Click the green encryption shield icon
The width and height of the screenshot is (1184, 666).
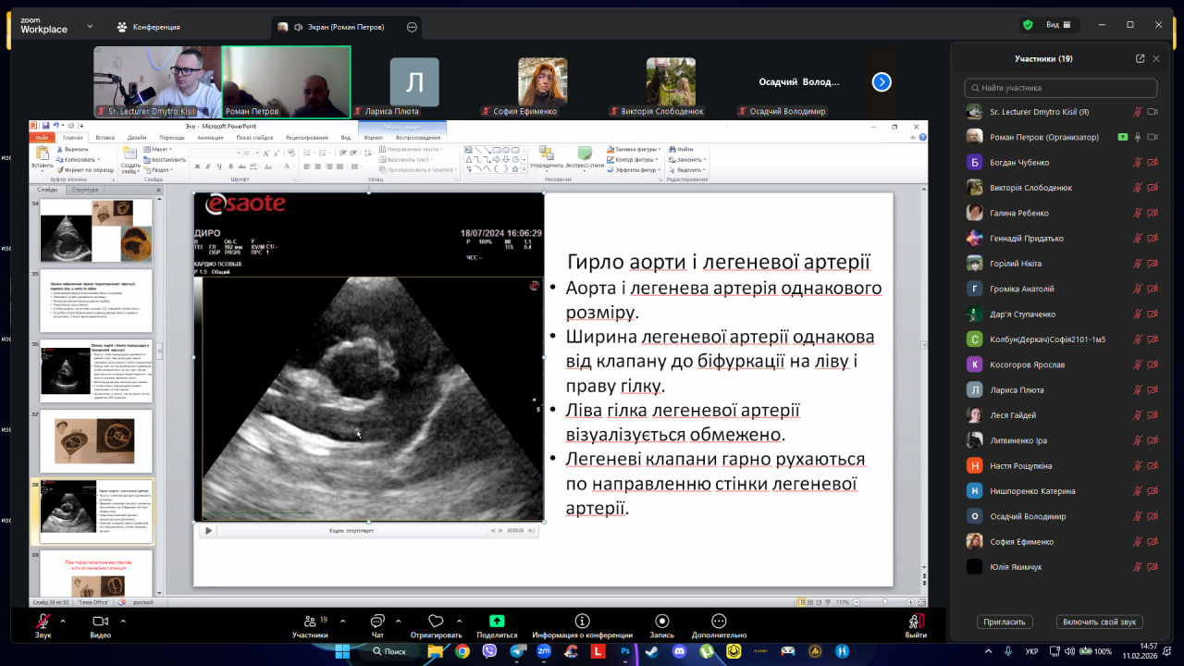[x=1028, y=25]
